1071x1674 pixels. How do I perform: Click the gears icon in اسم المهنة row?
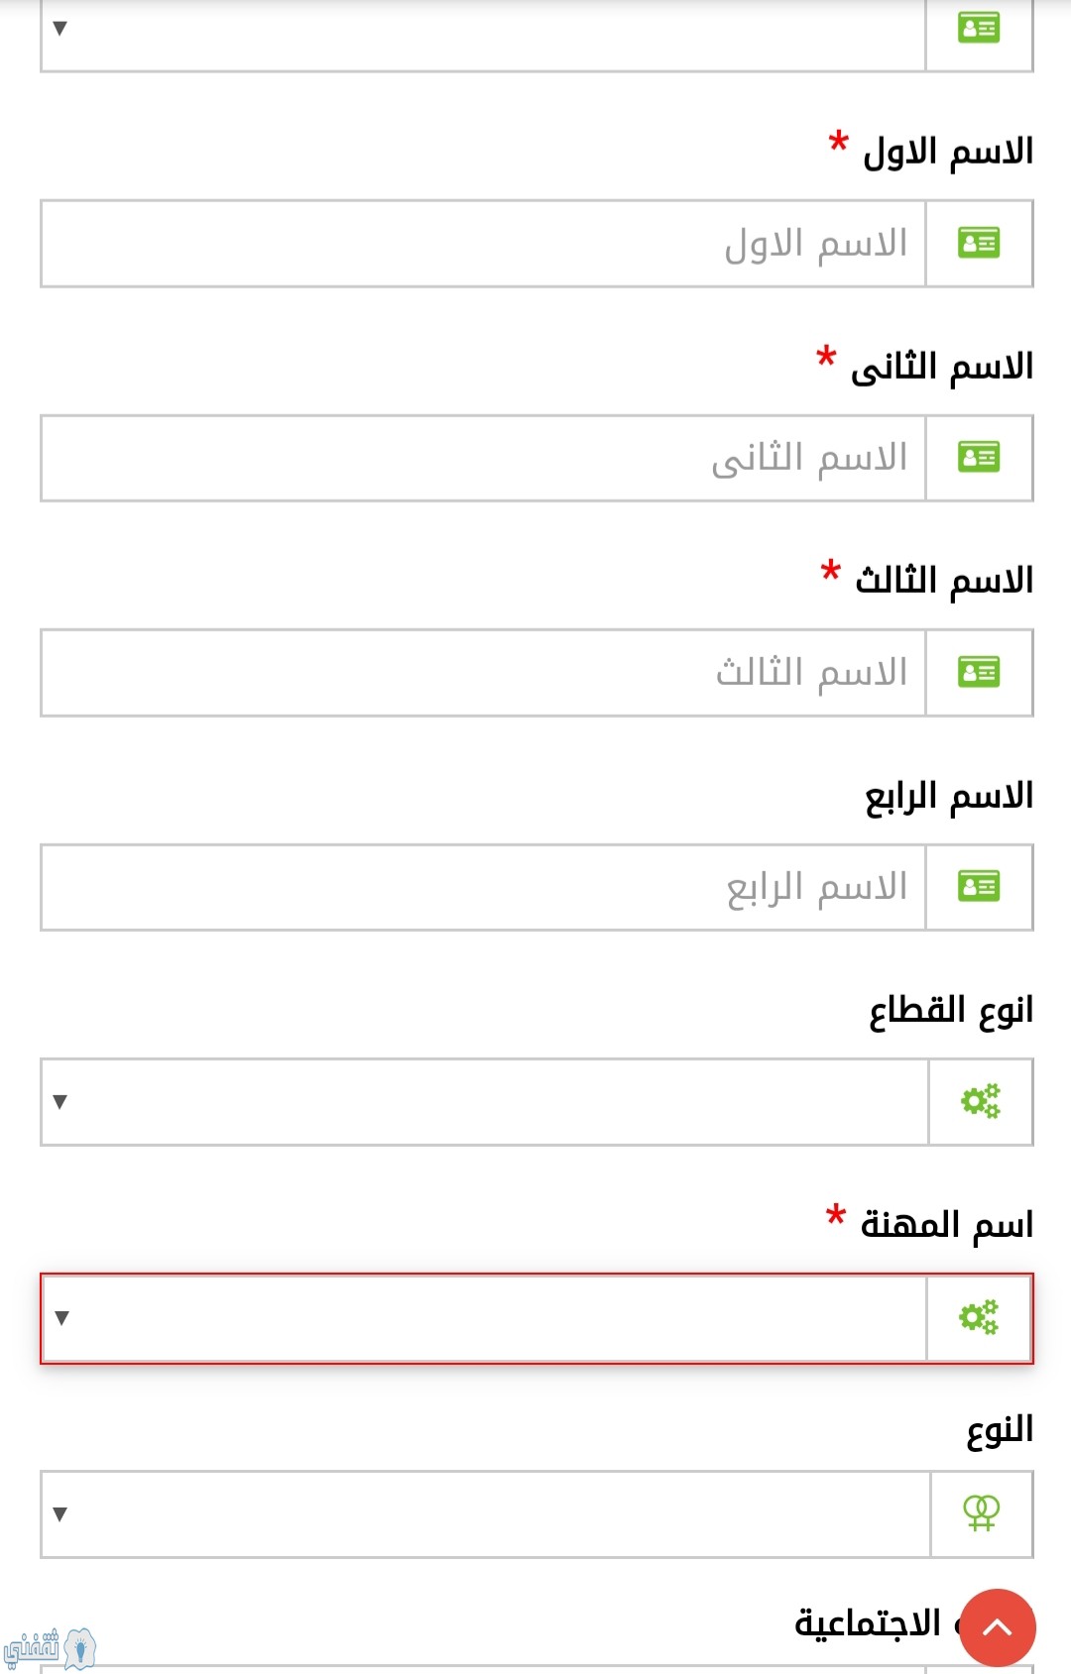coord(979,1317)
